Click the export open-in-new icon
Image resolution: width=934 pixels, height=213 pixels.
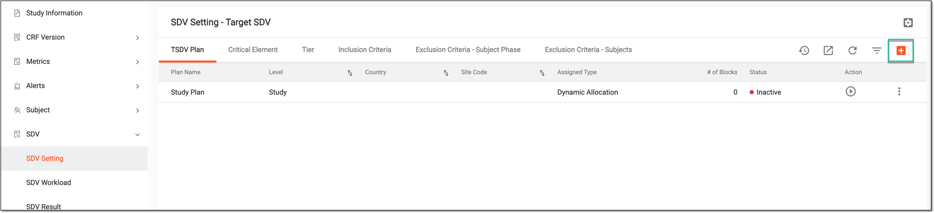(x=828, y=50)
